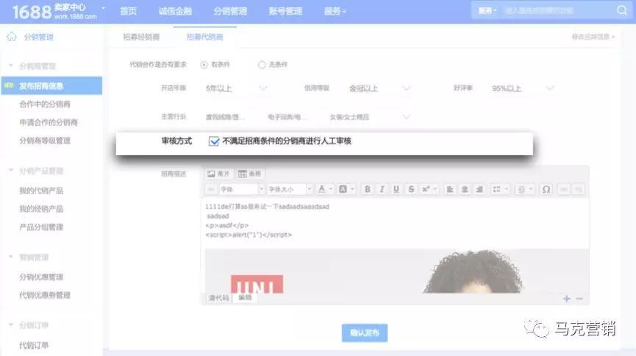Apply superscript x² formatting
The image size is (636, 356).
(x=429, y=189)
